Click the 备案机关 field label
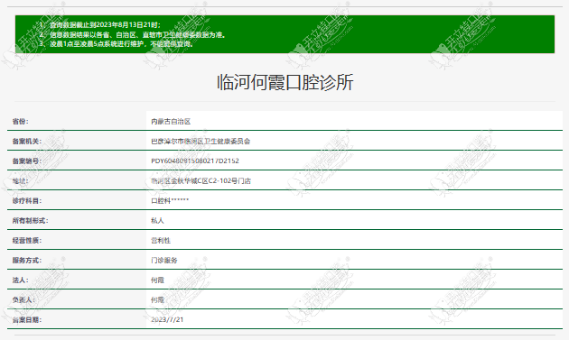This screenshot has width=569, height=340. click(x=27, y=142)
